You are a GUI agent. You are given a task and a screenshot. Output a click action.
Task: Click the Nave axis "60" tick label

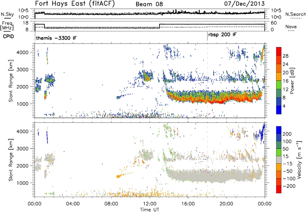click(273, 23)
